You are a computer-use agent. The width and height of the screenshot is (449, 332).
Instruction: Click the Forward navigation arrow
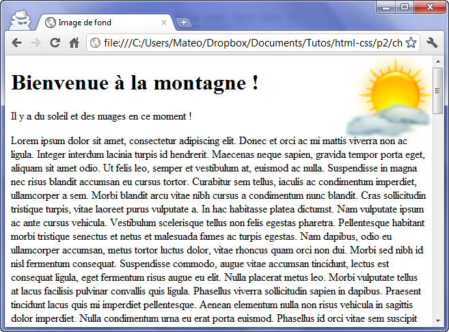pyautogui.click(x=36, y=43)
